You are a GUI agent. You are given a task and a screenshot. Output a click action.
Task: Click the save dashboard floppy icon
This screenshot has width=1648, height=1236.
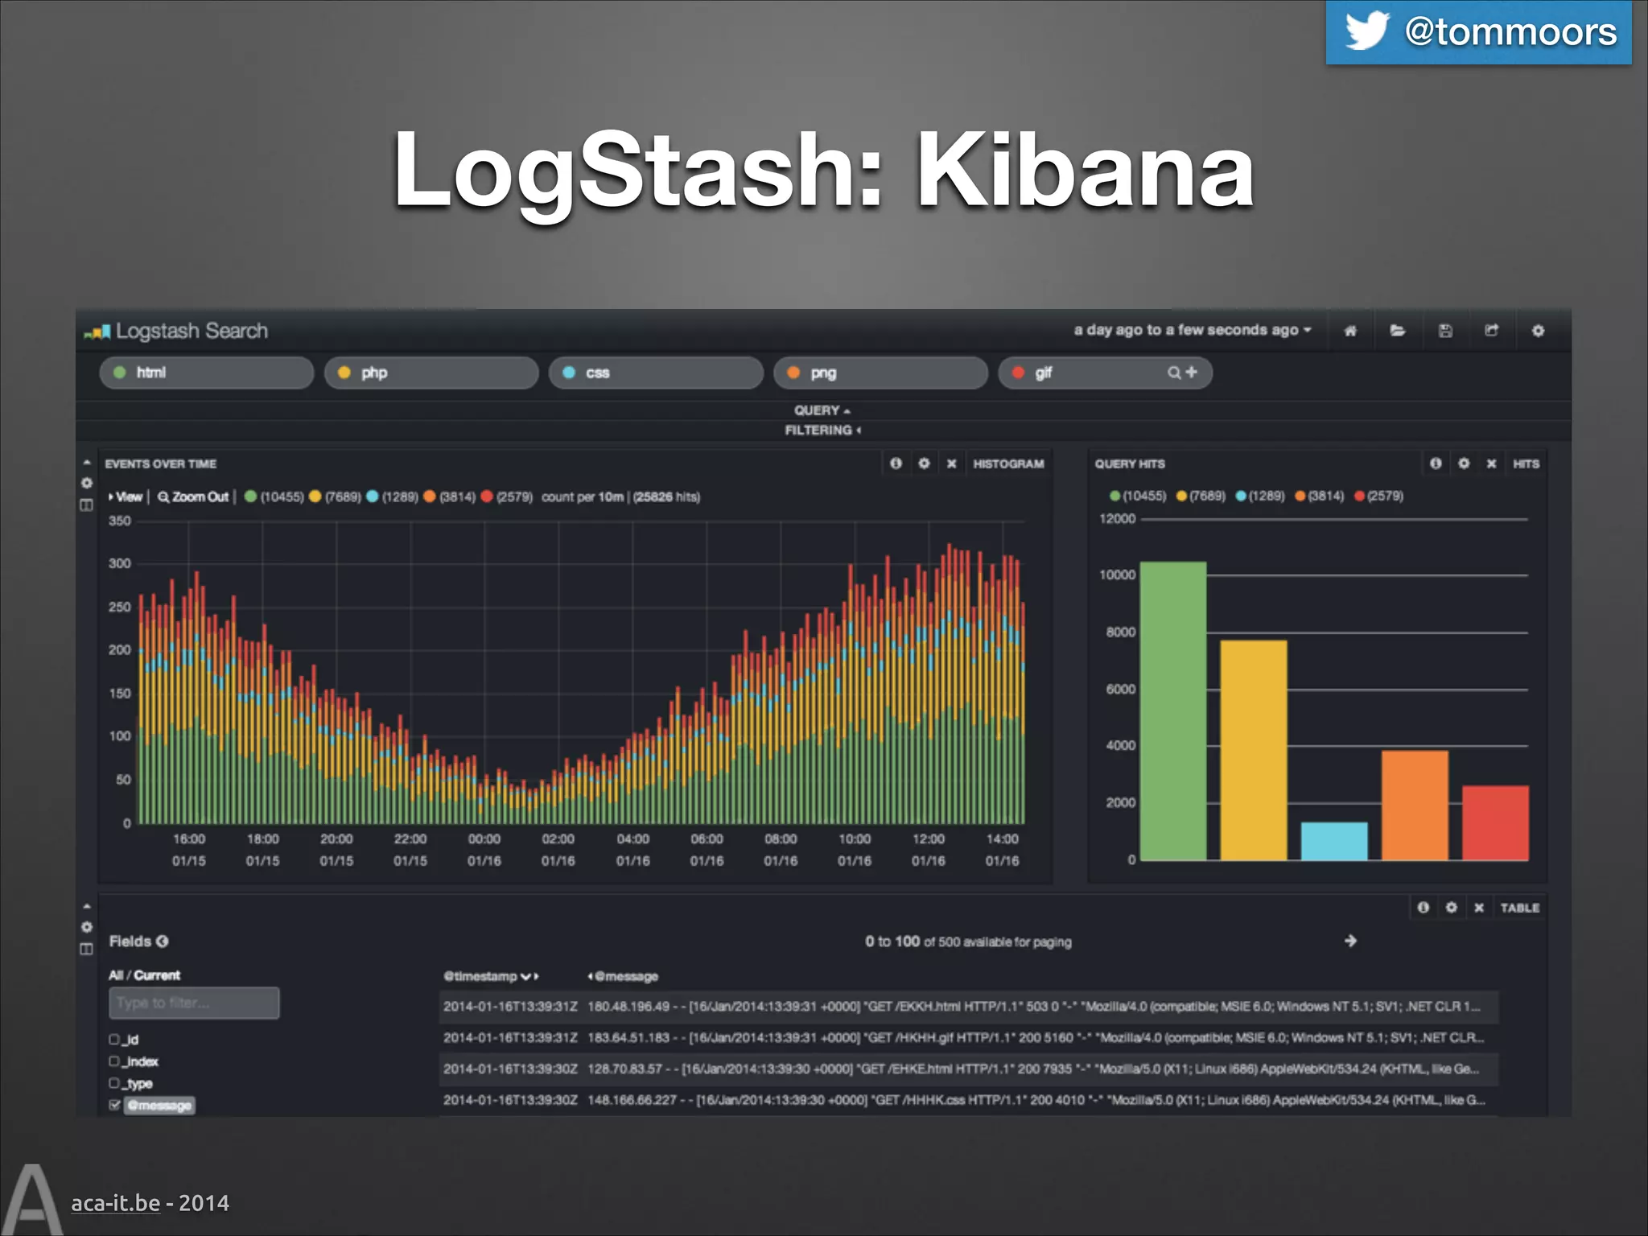pyautogui.click(x=1445, y=331)
